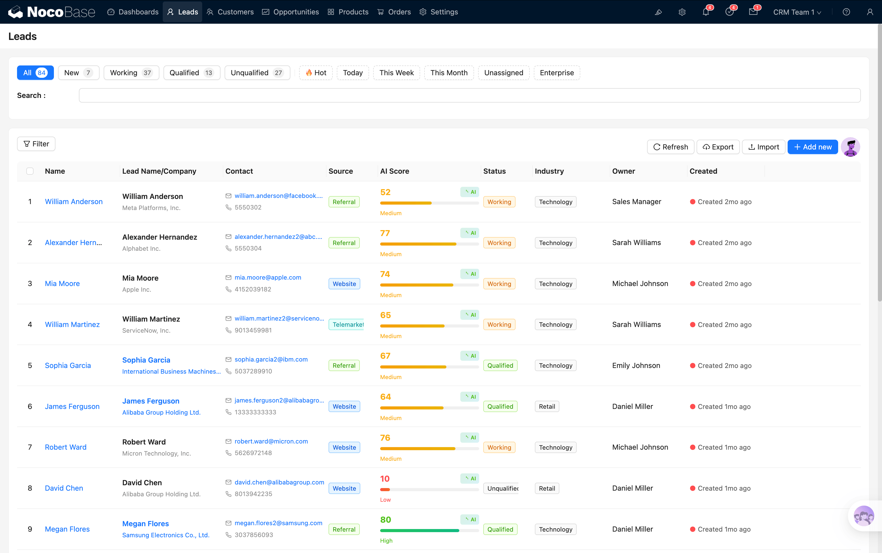The image size is (882, 553).
Task: Open the workflow tasks check icon
Action: point(729,12)
